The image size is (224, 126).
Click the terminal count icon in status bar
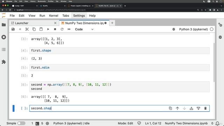pos(37,124)
